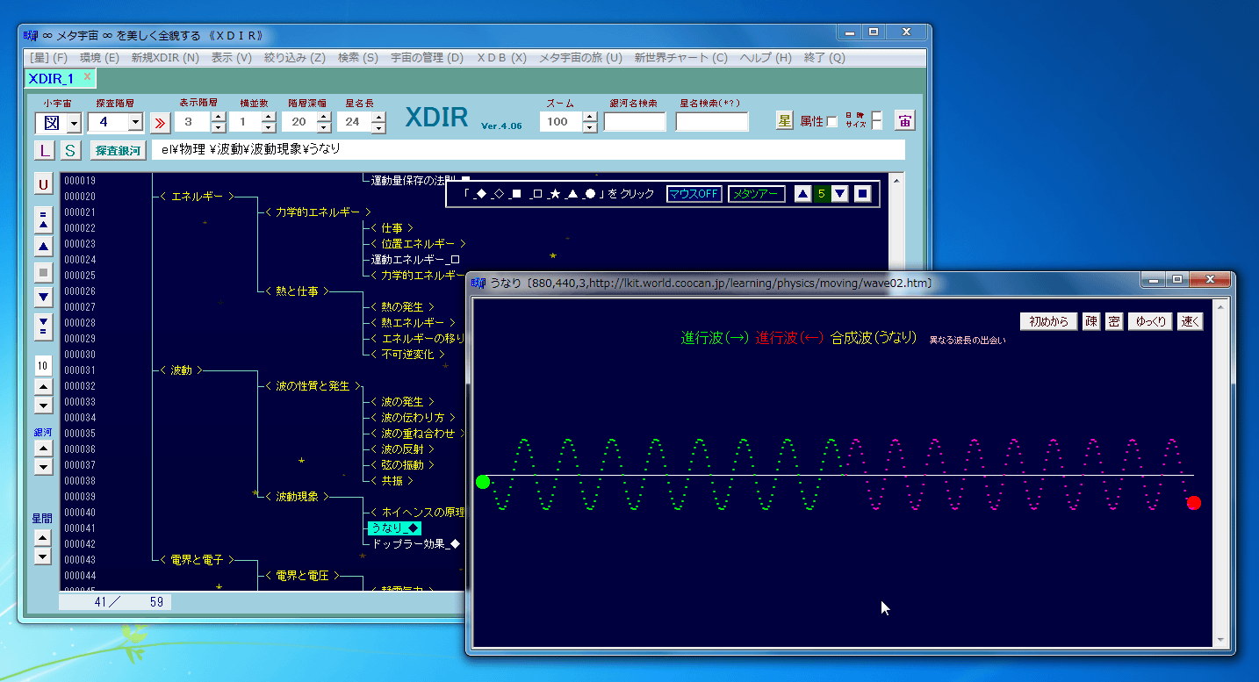The height and width of the screenshot is (682, 1259).
Task: Open the 小宇宙 dropdown
Action: pyautogui.click(x=74, y=123)
